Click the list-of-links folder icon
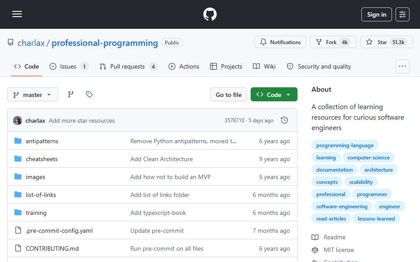 click(18, 195)
